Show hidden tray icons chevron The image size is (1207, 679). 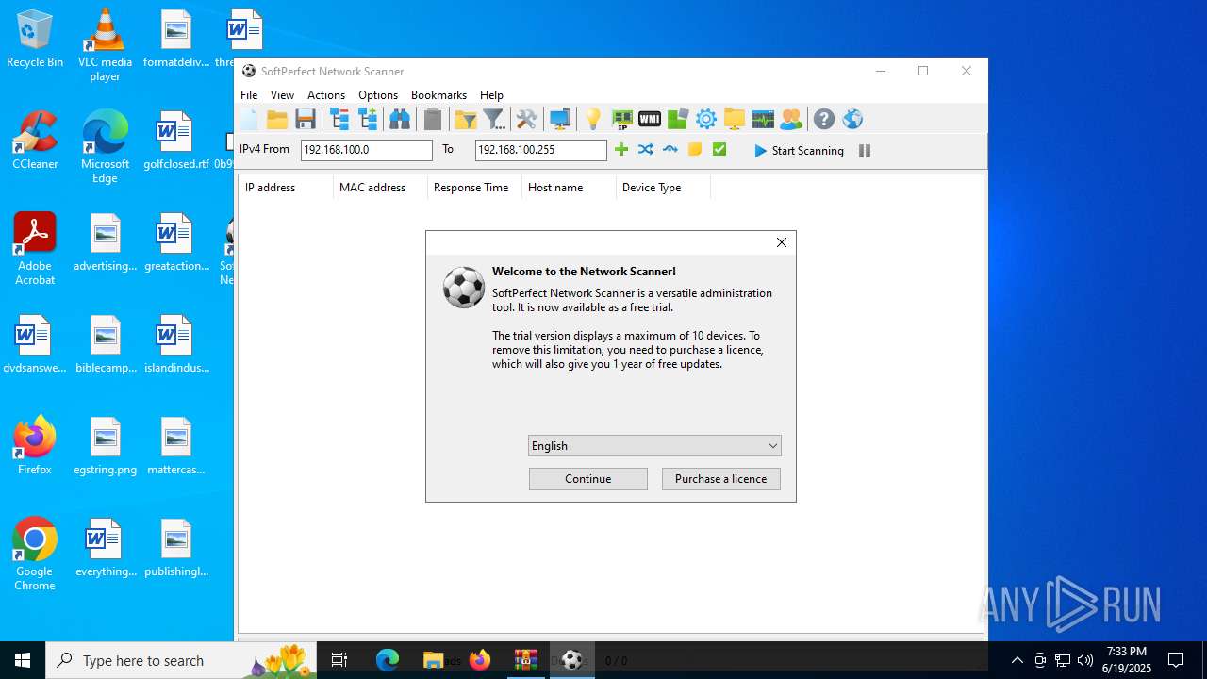click(1017, 660)
